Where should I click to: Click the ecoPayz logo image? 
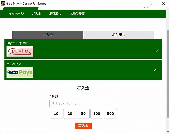point(20,73)
